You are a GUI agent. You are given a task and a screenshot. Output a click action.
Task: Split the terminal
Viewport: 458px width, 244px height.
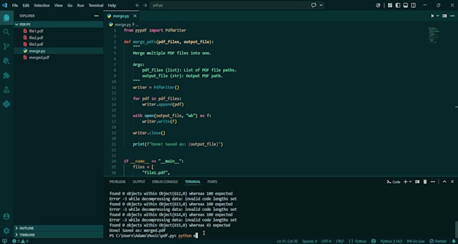pos(418,182)
